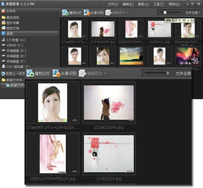Open the 文件(F) menu
This screenshot has height=188, width=203.
113,4
